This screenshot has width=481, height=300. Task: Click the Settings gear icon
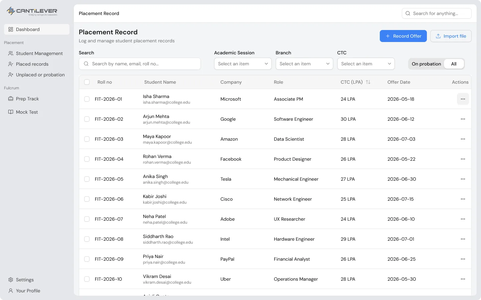11,280
